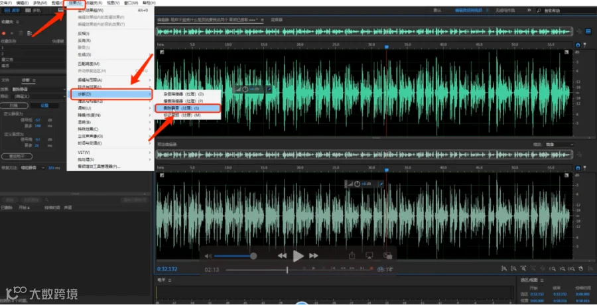Viewport: 597px width, 305px height.
Task: Open the 收藏夹 panel menu icon
Action: coord(17,22)
